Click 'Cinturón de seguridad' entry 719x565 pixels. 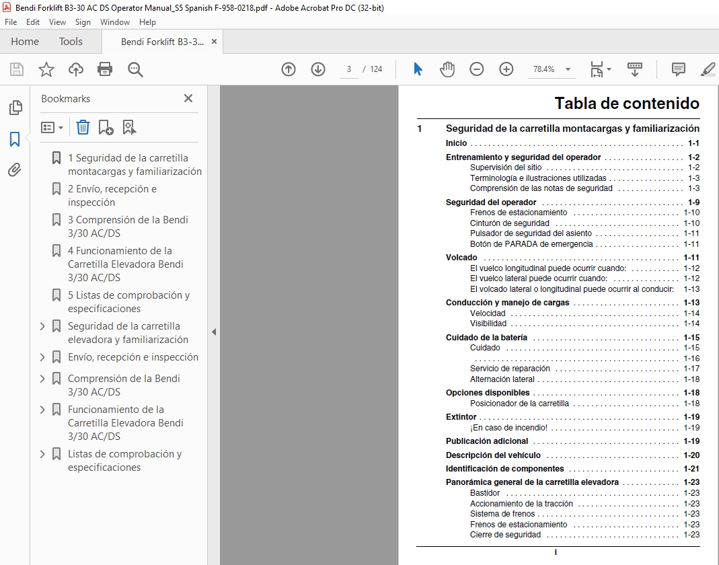[509, 223]
